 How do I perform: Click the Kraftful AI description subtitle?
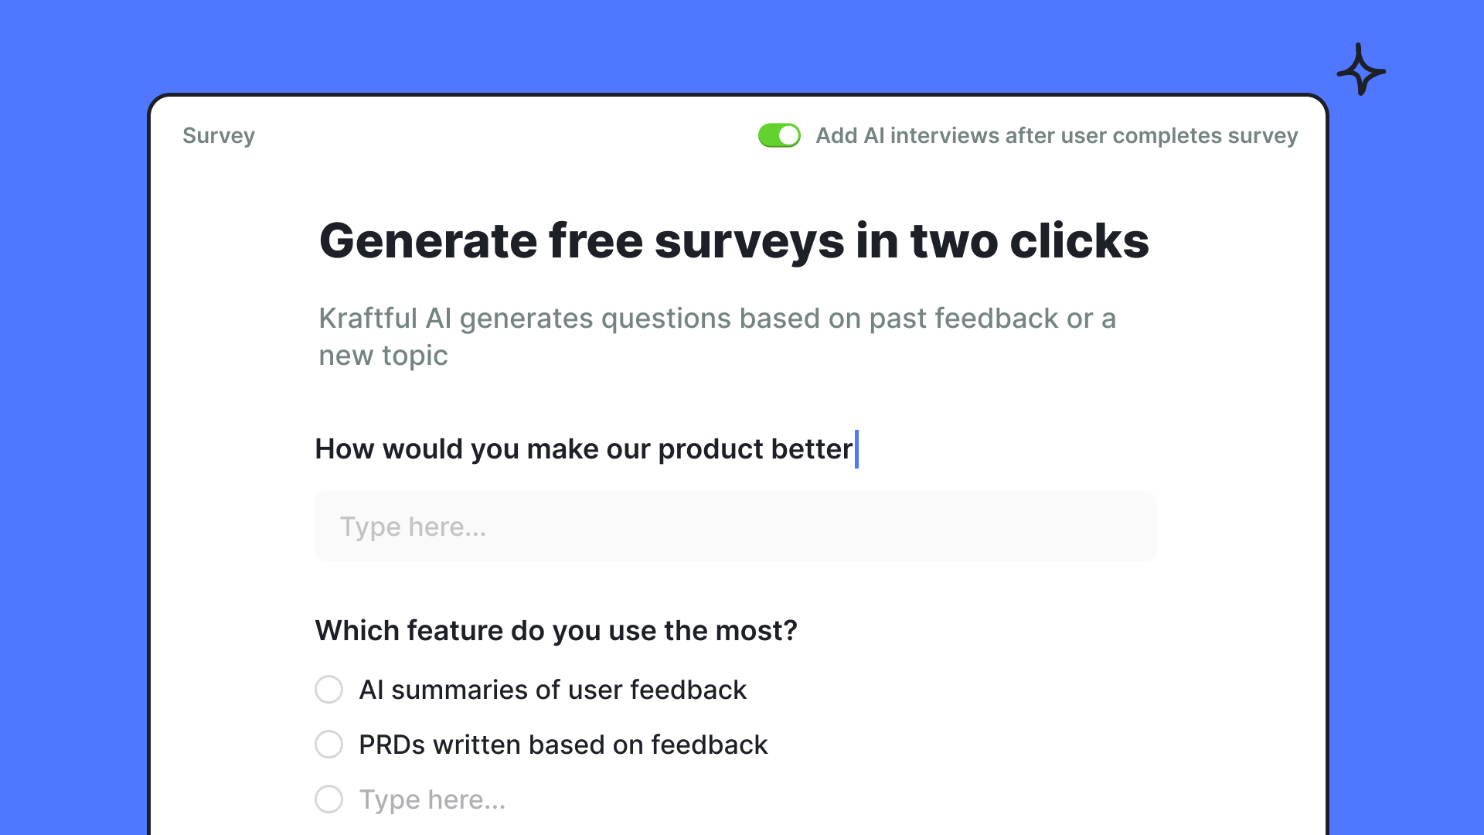pyautogui.click(x=717, y=319)
